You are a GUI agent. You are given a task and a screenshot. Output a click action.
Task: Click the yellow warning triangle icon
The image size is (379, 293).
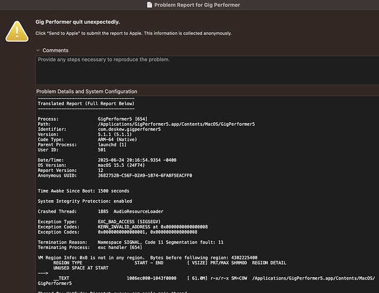(x=17, y=29)
